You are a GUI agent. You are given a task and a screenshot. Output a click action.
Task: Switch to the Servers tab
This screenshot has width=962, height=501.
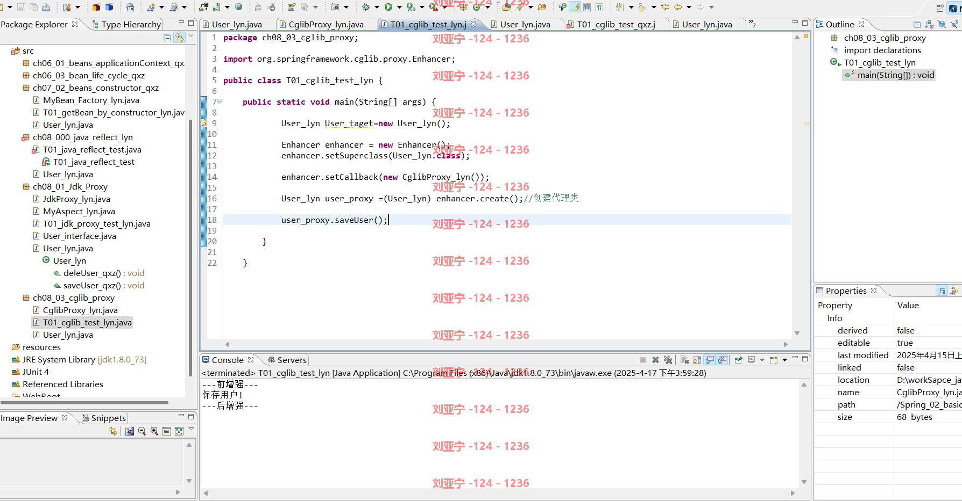click(287, 360)
